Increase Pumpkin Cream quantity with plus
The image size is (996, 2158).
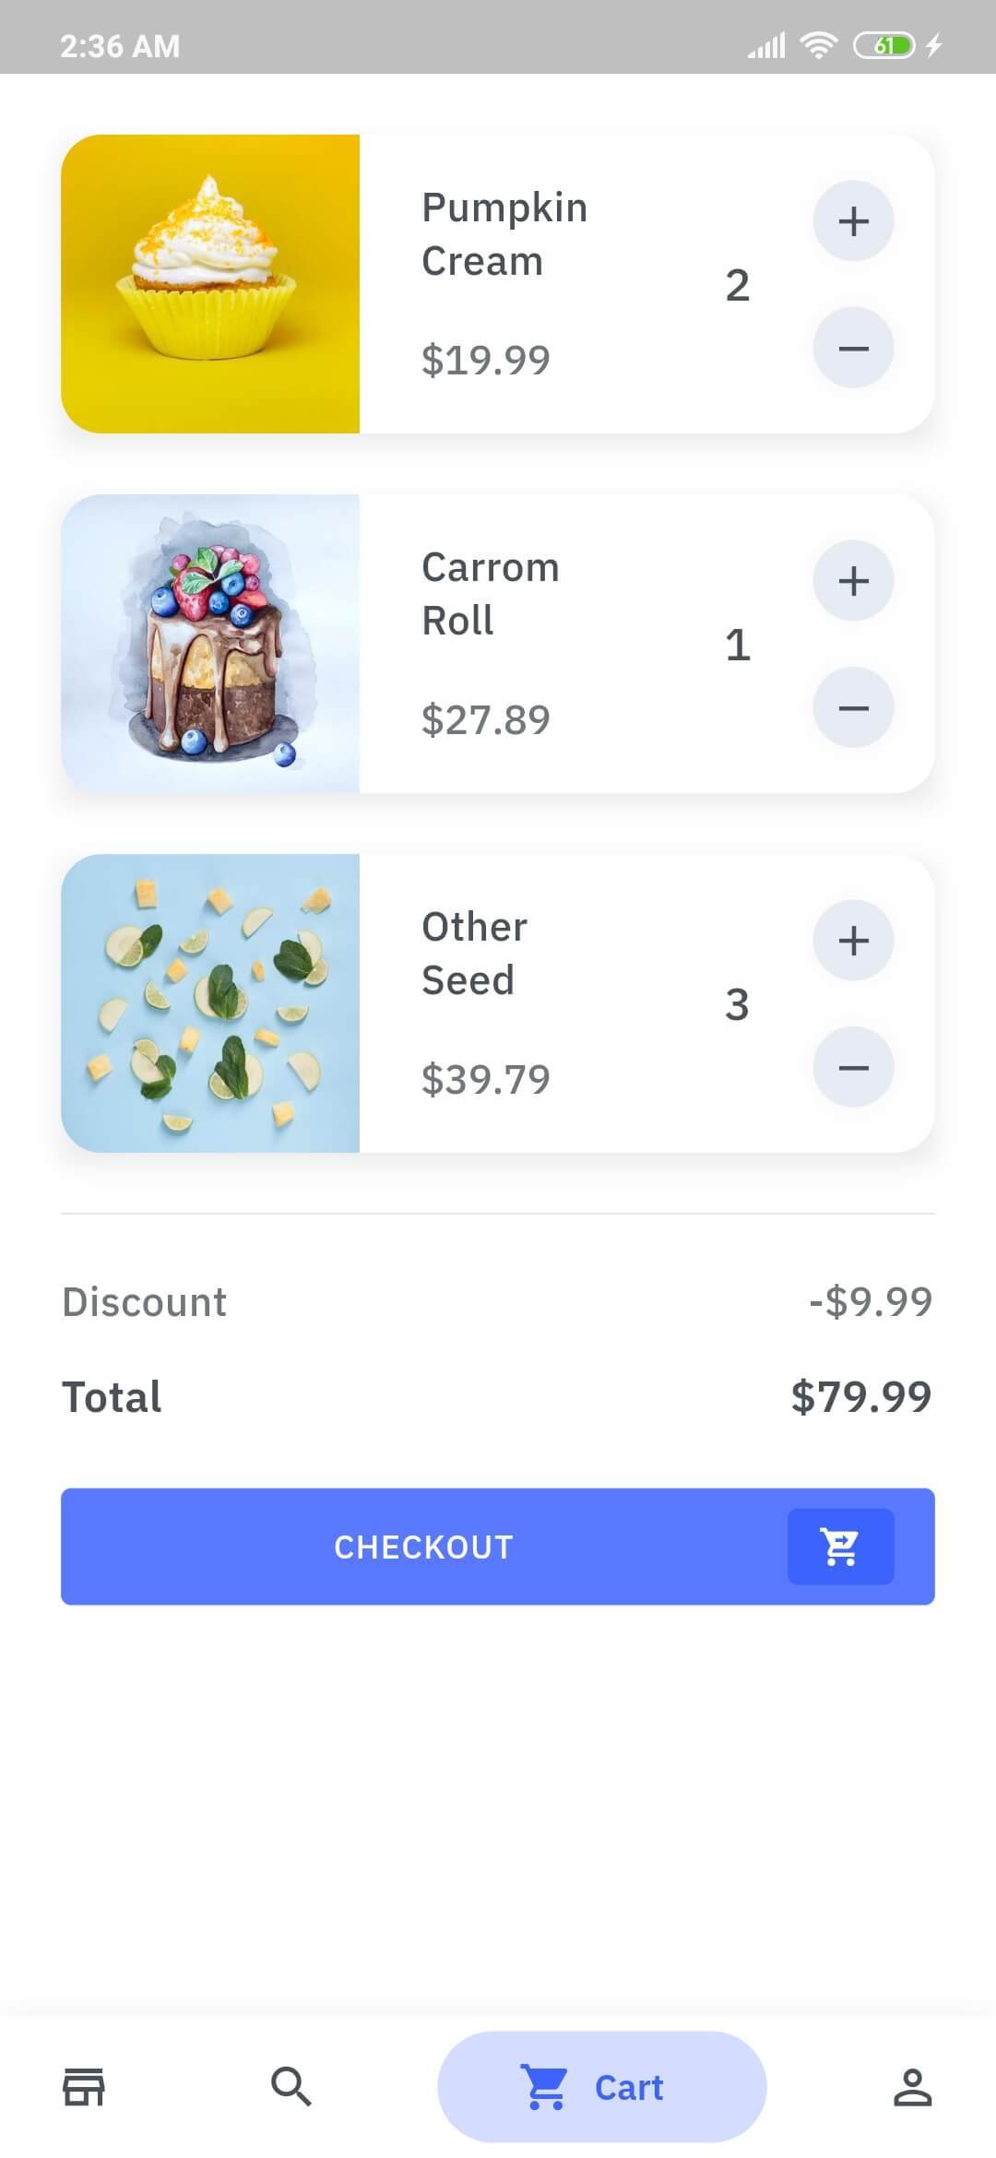853,221
